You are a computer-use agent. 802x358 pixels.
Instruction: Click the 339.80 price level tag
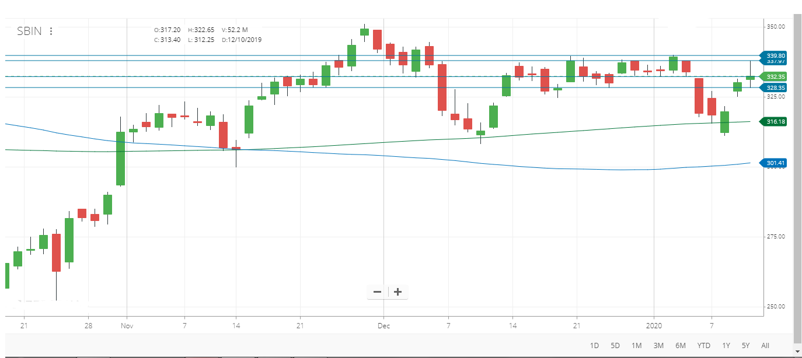pyautogui.click(x=775, y=55)
